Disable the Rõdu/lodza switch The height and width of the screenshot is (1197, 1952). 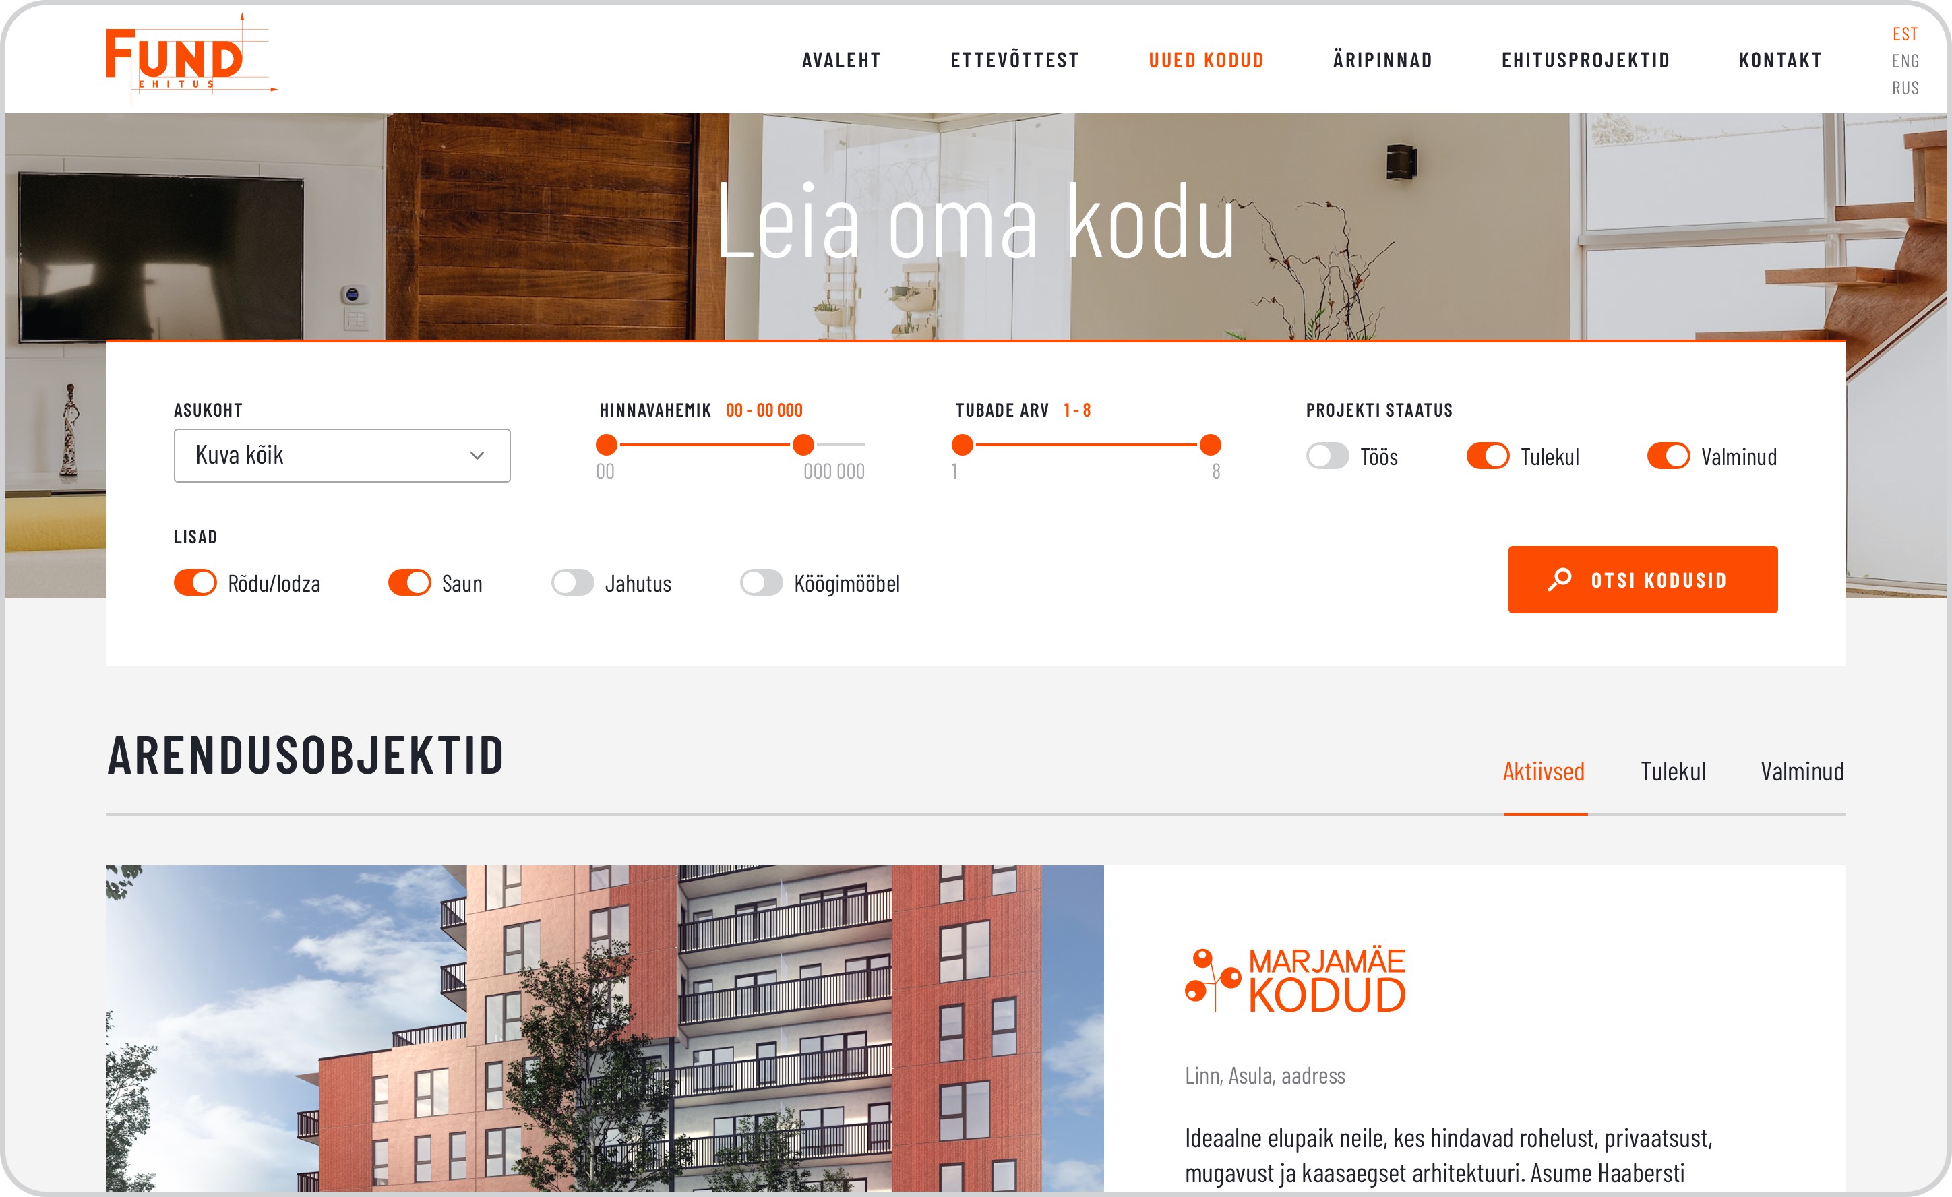pyautogui.click(x=195, y=583)
